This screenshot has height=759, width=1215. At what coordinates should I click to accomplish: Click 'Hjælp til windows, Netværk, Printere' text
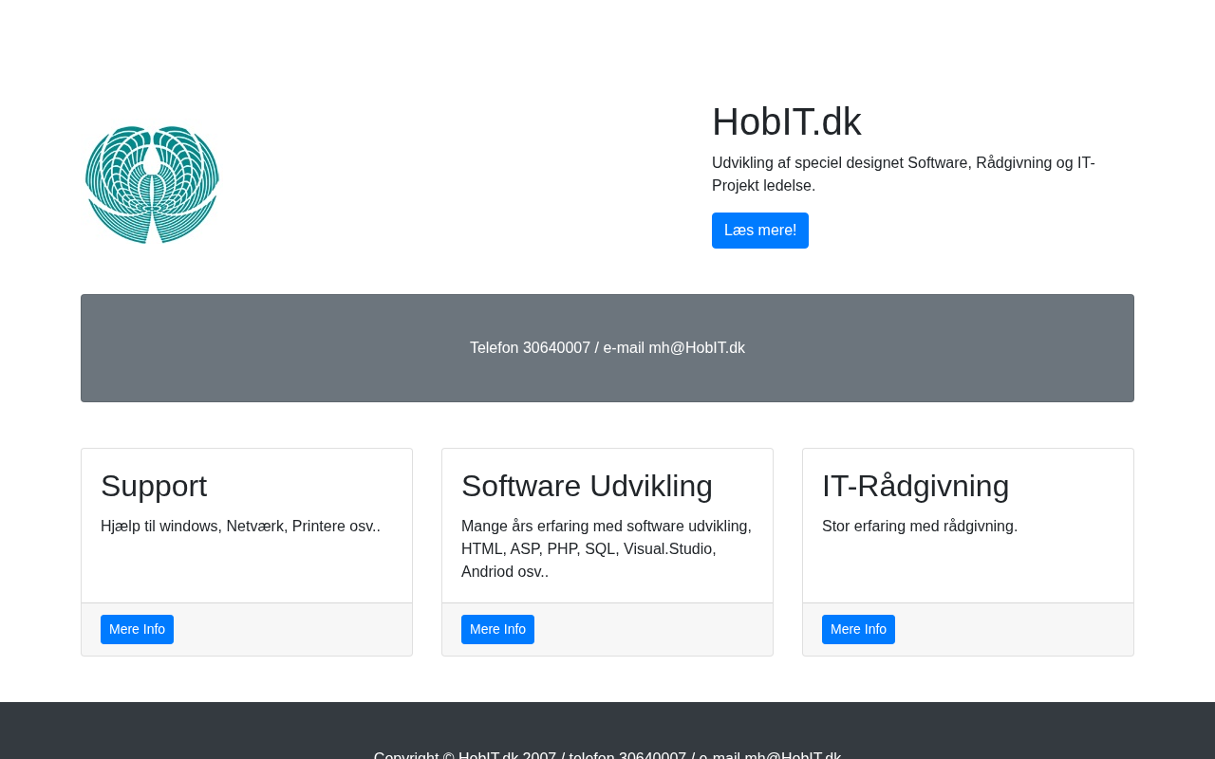(x=240, y=526)
